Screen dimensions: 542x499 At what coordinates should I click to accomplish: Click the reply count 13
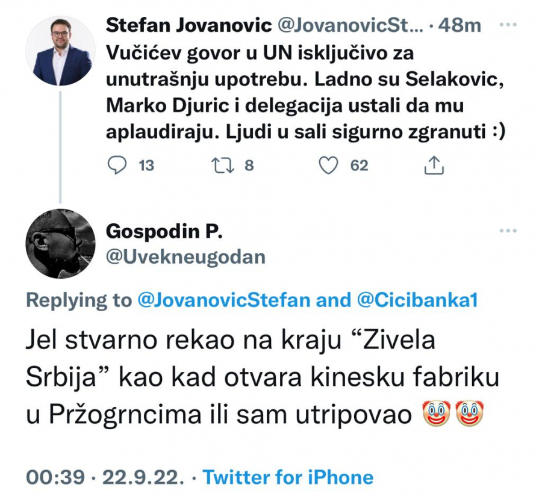[146, 166]
